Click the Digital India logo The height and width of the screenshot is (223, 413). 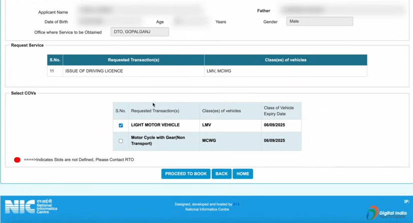(x=386, y=212)
